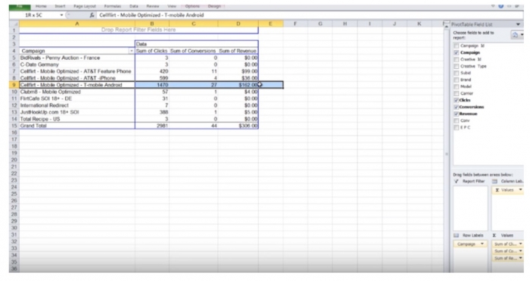Uncheck the Campaign field checkbox
Viewport: 530px width, 281px height.
point(457,53)
